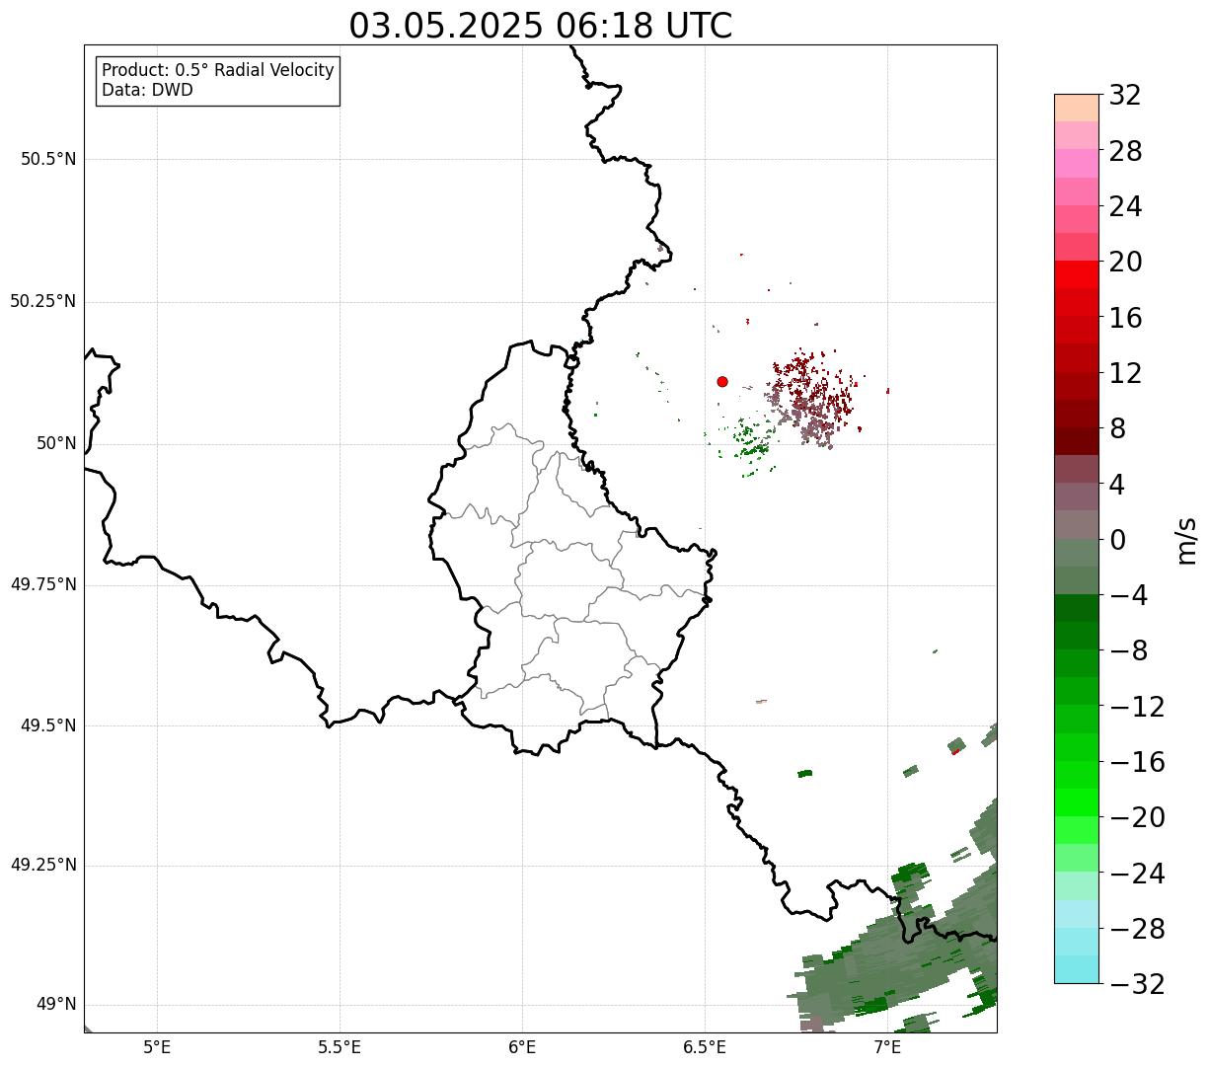
Task: Click the colorbar −24 tick label
Action: click(x=1137, y=874)
